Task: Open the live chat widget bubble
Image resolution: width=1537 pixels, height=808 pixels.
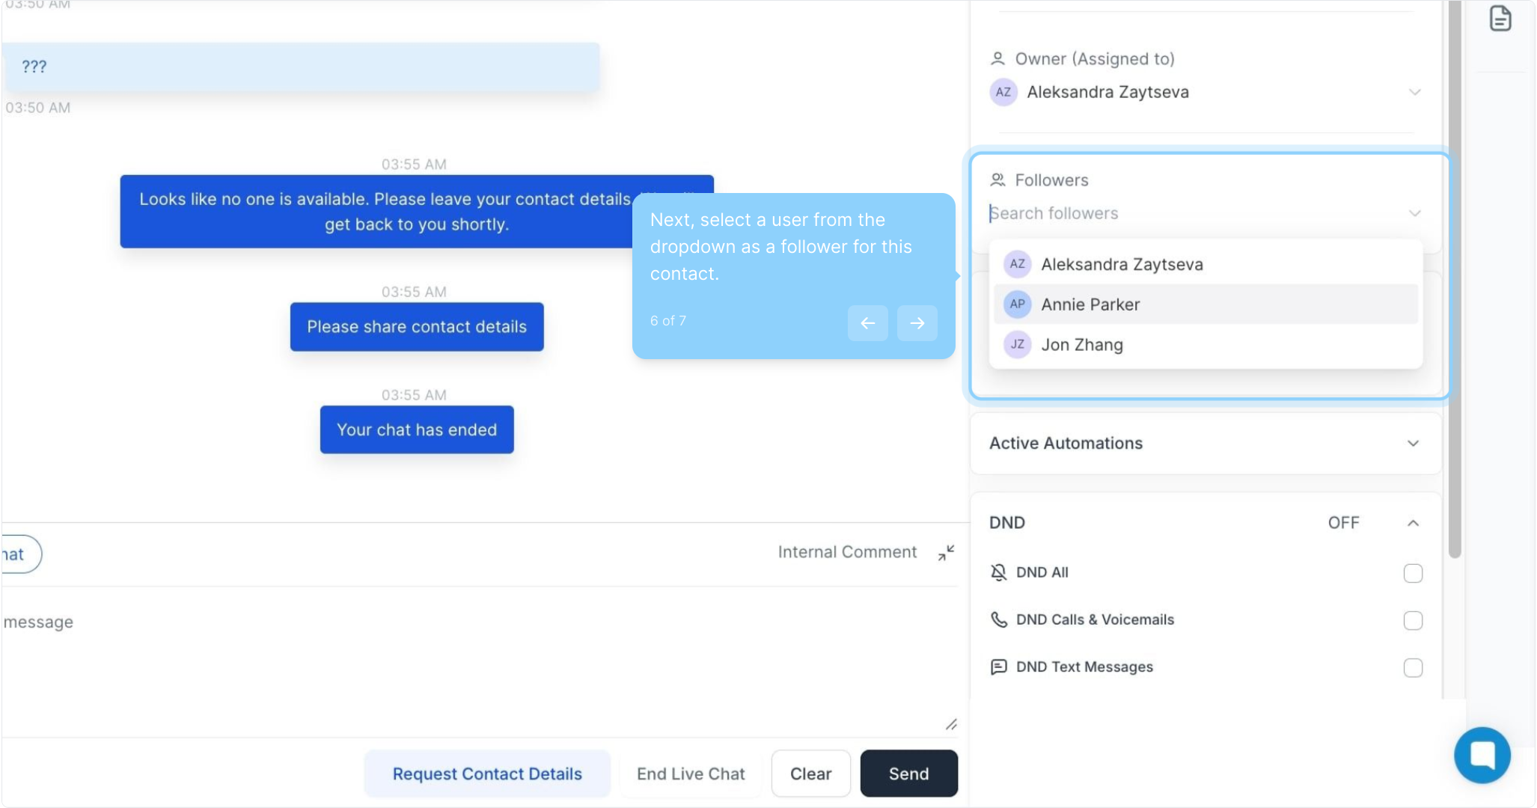Action: point(1482,755)
